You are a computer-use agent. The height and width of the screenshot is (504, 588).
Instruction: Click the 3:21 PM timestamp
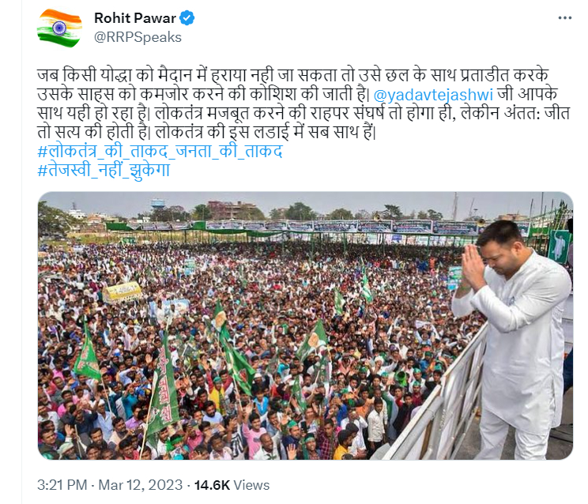click(62, 485)
